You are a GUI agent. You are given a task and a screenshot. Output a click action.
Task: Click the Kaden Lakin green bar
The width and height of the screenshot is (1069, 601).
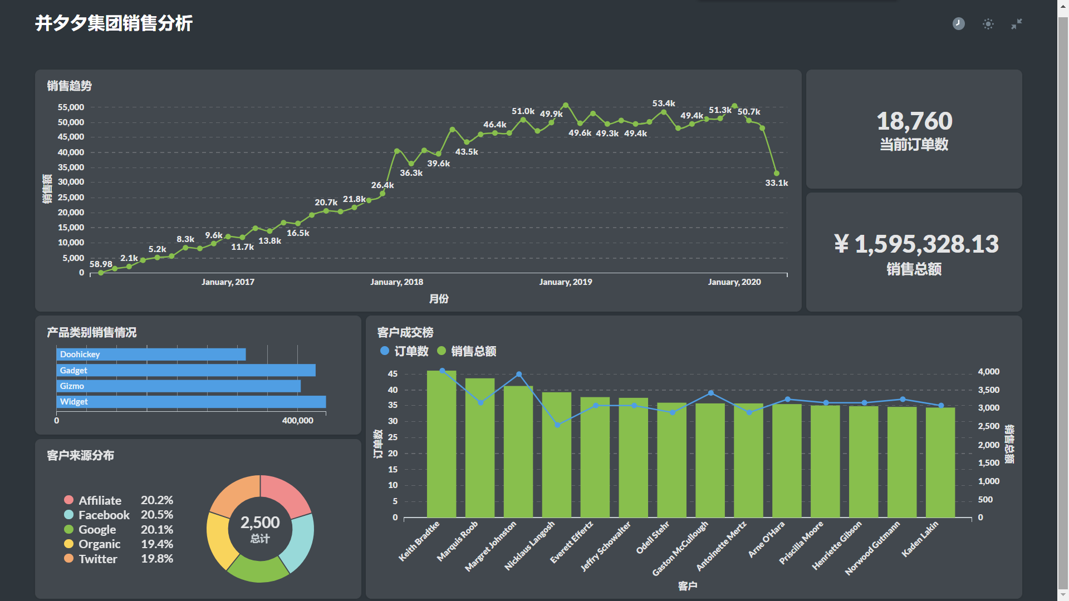pos(940,462)
